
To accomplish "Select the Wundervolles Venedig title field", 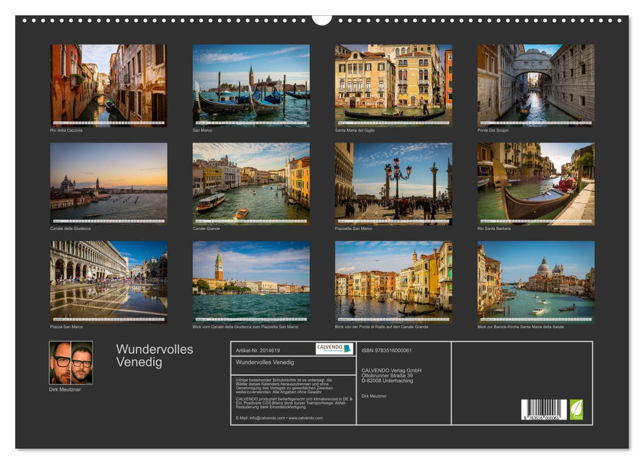I will click(265, 363).
